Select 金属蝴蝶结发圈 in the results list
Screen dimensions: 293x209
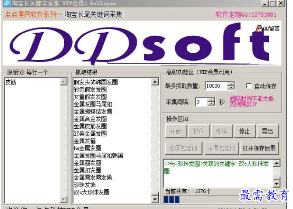[93, 112]
